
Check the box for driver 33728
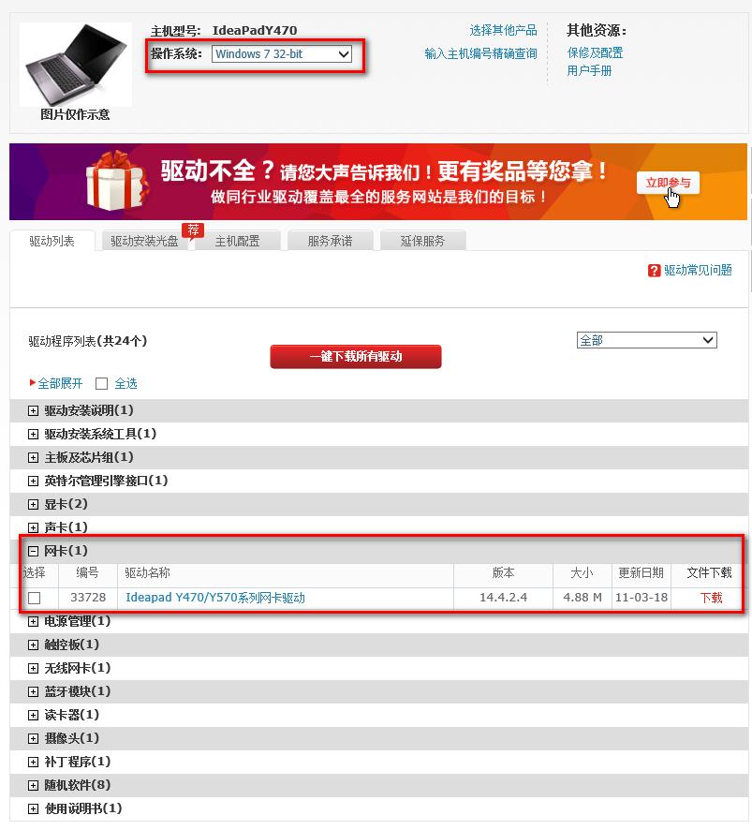pyautogui.click(x=35, y=599)
